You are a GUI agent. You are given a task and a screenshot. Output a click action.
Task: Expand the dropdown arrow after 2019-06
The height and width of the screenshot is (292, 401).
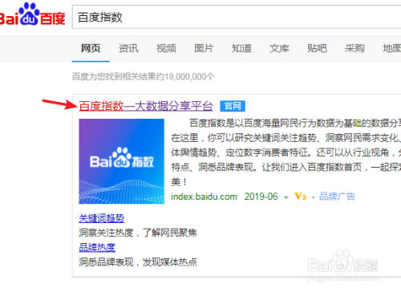(286, 197)
